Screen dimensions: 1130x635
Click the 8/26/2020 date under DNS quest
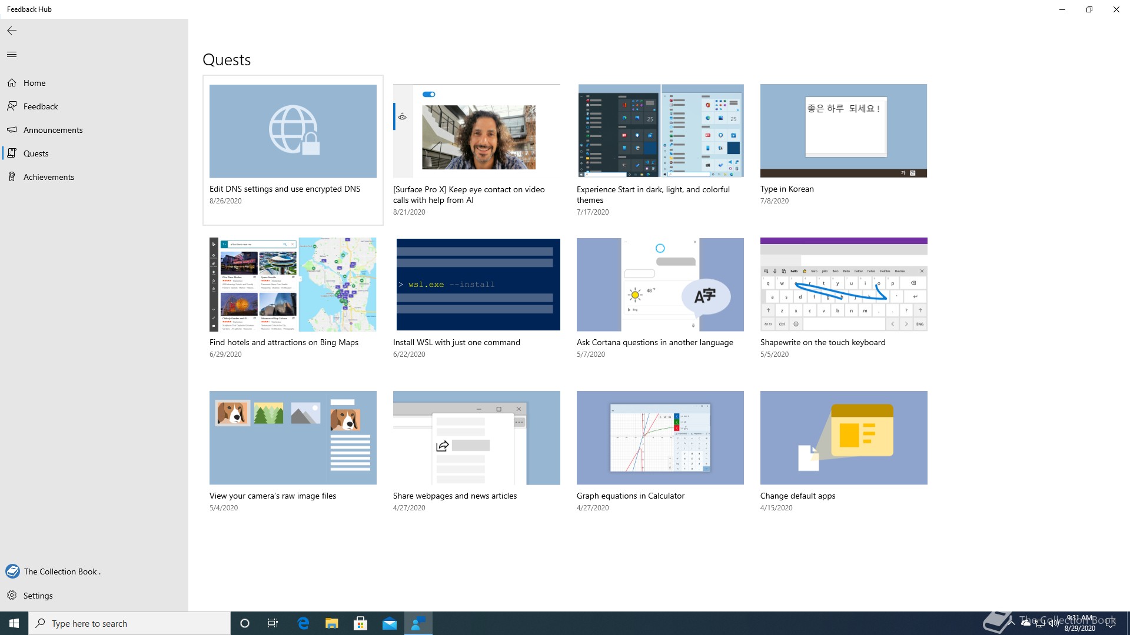pyautogui.click(x=225, y=201)
